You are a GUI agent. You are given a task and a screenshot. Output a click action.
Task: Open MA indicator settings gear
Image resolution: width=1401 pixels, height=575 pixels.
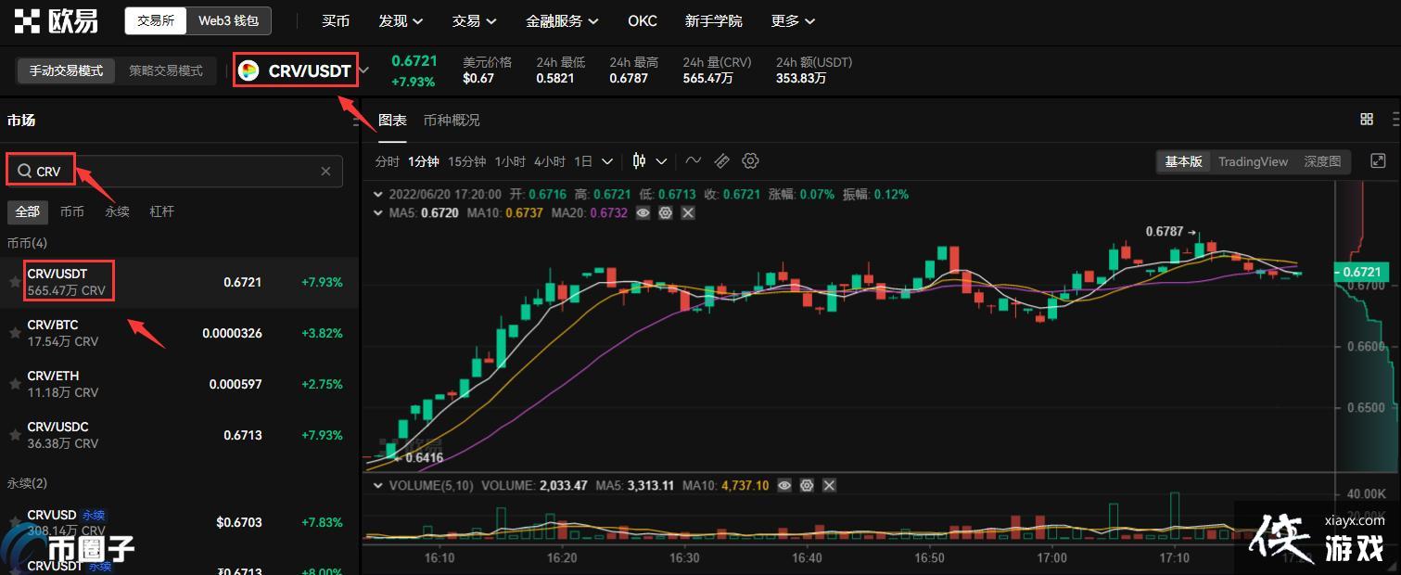tap(665, 213)
